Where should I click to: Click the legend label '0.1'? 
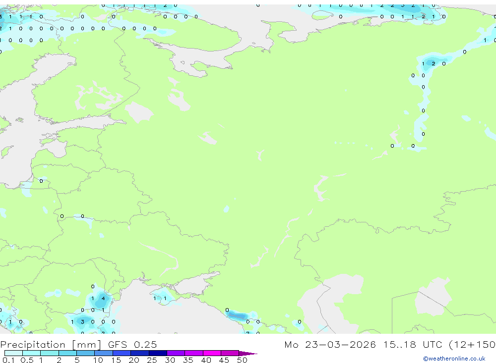click(8, 360)
